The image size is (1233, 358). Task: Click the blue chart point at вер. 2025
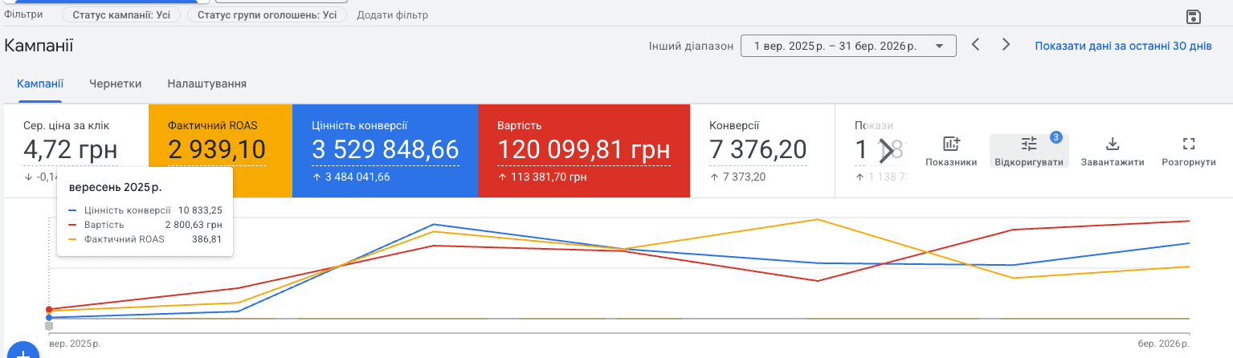pyautogui.click(x=49, y=318)
